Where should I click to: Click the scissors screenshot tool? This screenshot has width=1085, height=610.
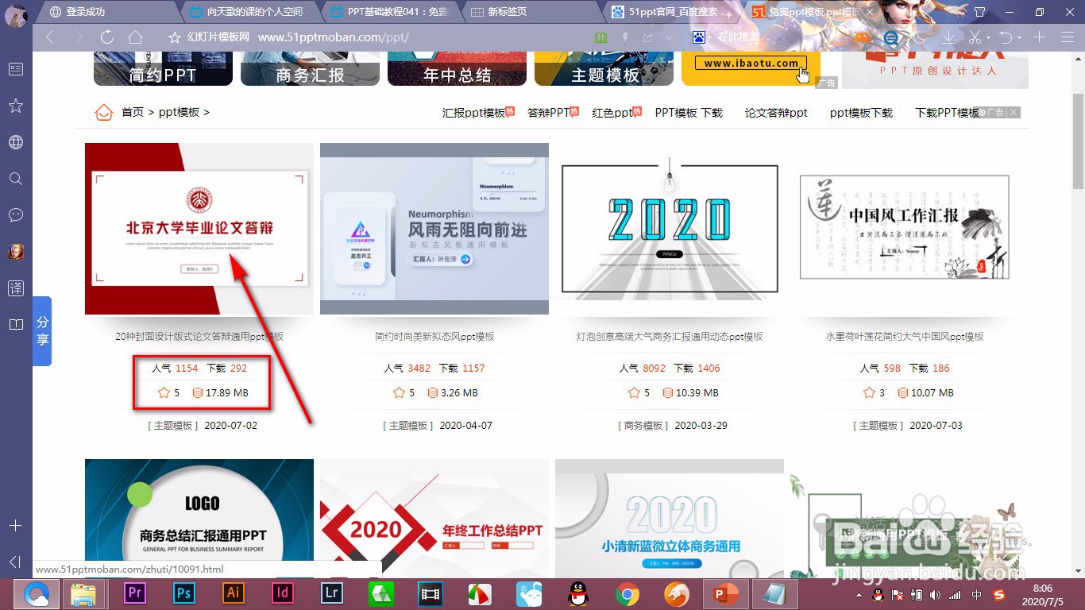click(x=975, y=37)
